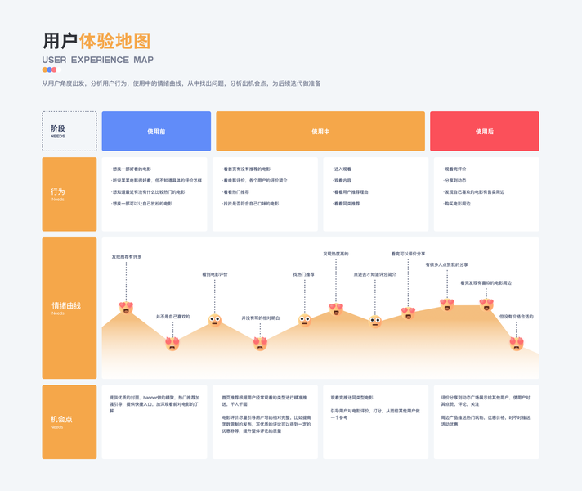Select the sad emoji under 但没有价格合适的

point(517,343)
